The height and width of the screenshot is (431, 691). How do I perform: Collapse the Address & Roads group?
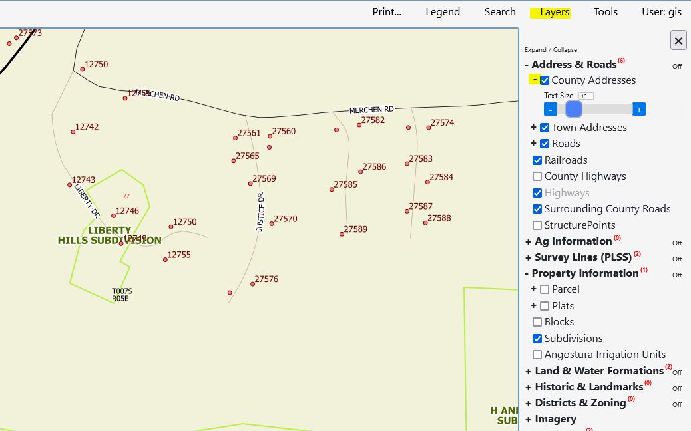tap(527, 65)
